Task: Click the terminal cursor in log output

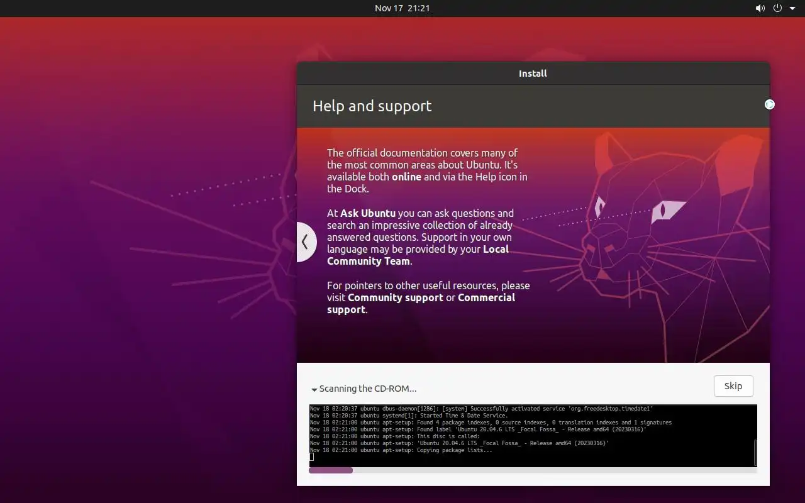Action: (x=311, y=457)
